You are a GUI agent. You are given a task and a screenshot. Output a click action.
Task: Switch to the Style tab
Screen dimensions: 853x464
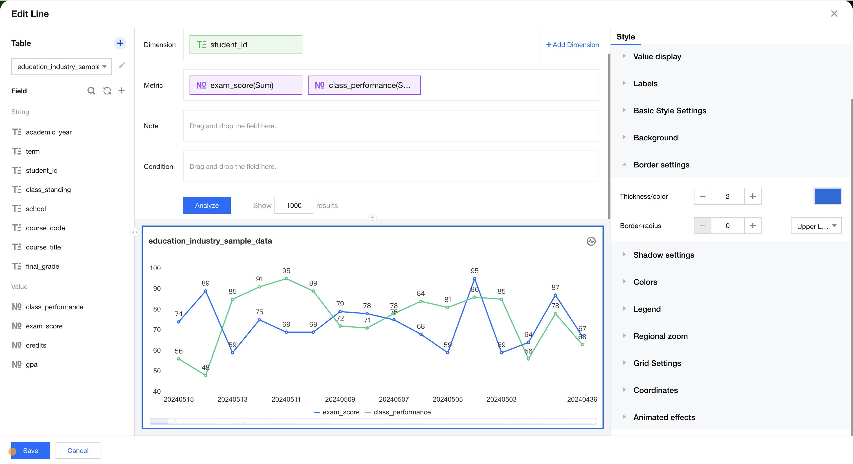click(x=626, y=37)
